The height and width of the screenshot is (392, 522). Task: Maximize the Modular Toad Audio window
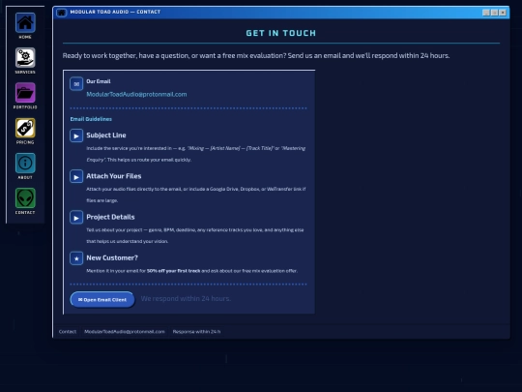[494, 13]
